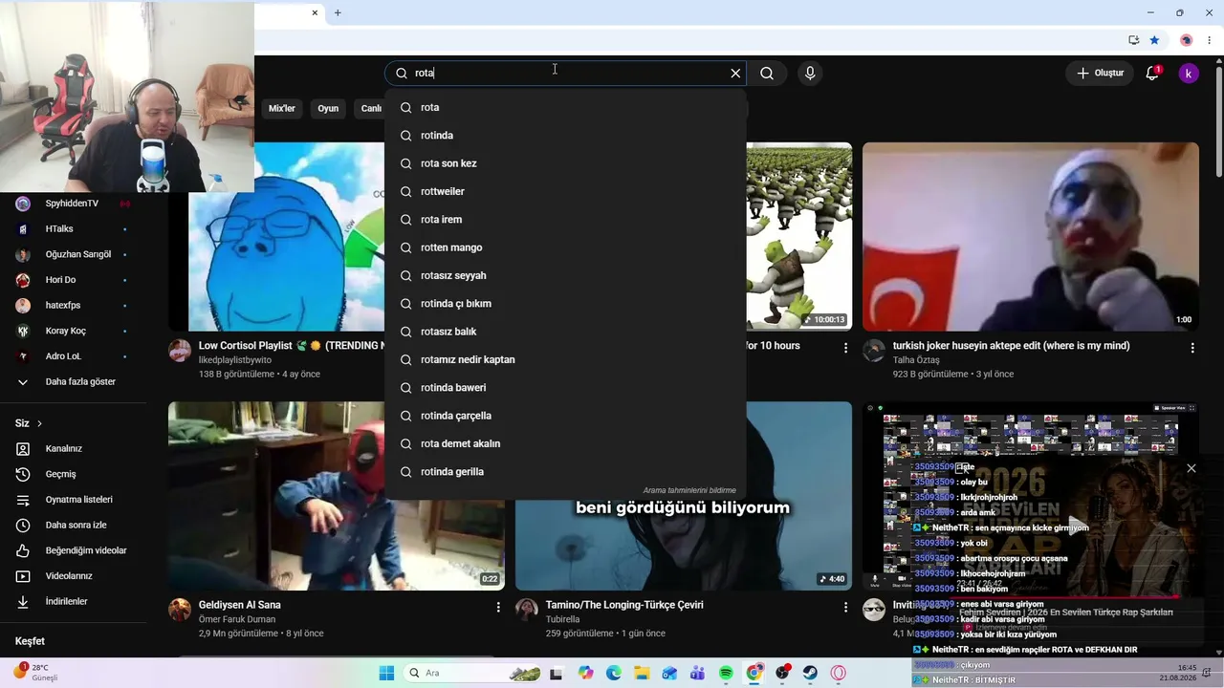Open the notifications bell

(1152, 73)
